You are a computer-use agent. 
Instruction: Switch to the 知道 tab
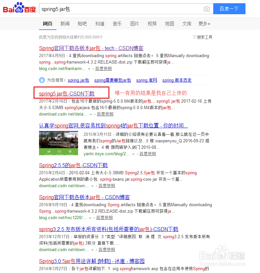(x=100, y=24)
